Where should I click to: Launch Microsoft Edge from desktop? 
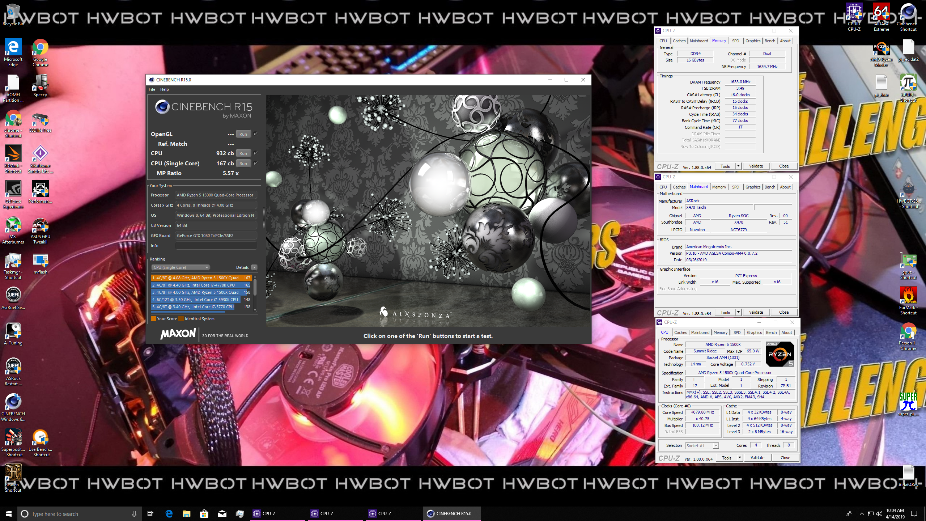coord(13,52)
